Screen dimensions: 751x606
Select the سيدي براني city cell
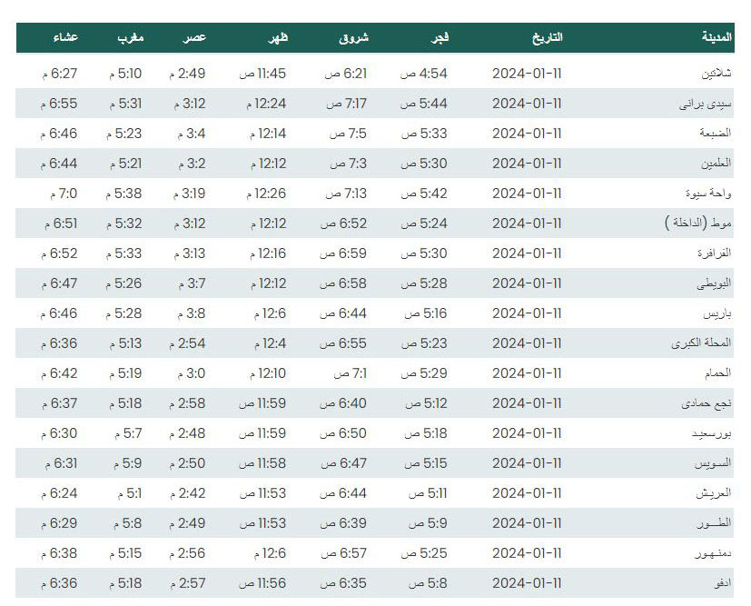pos(706,104)
